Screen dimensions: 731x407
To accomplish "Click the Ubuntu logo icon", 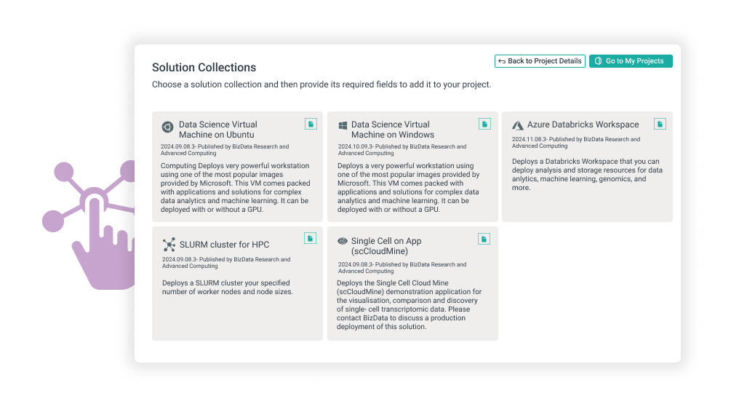I will (167, 127).
